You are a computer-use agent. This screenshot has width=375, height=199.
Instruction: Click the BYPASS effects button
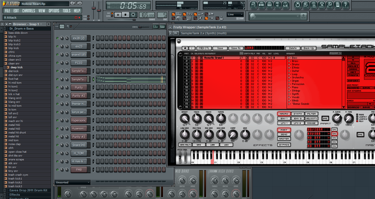(x=284, y=145)
